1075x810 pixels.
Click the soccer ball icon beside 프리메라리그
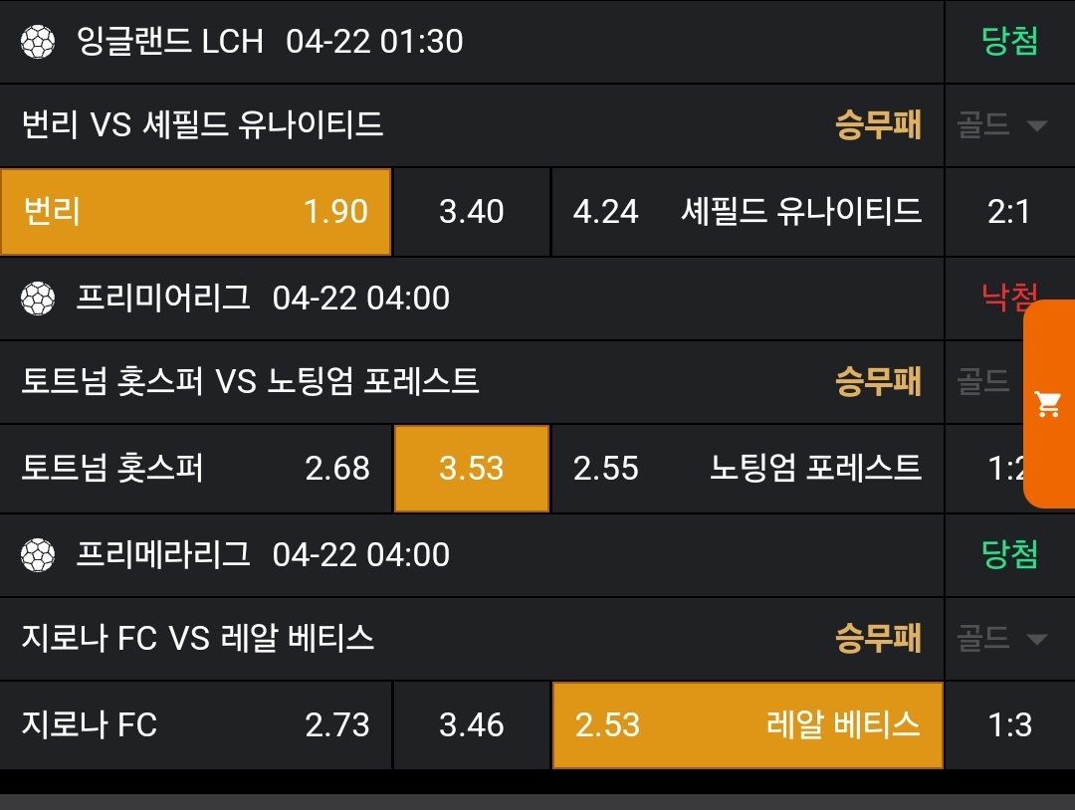coord(38,554)
